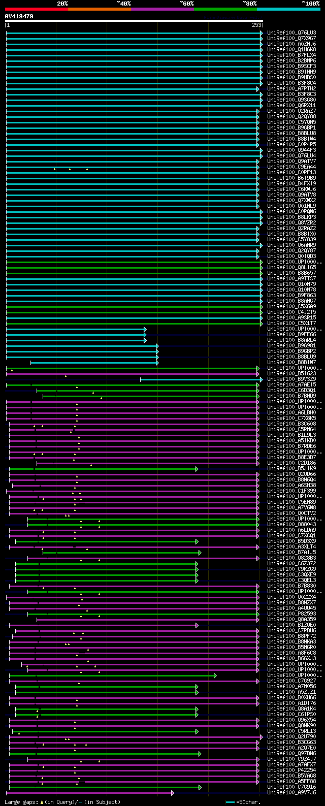Select hit label UniRef100_Q9SG80
This screenshot has width=325, height=806.
291,100
